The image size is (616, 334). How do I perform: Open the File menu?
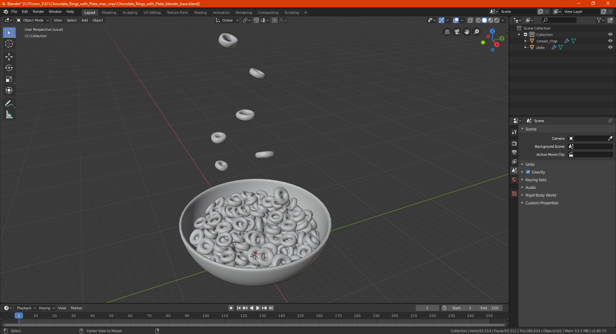[x=14, y=12]
